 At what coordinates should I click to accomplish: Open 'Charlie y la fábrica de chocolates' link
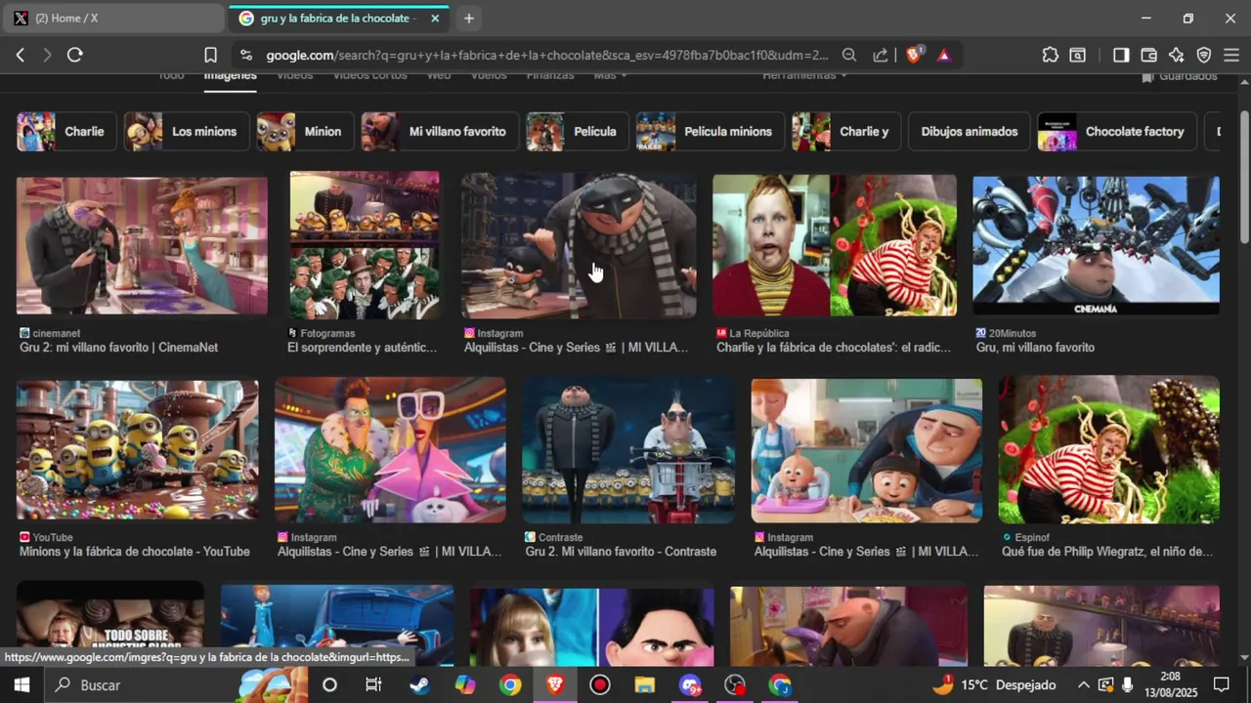click(x=834, y=348)
